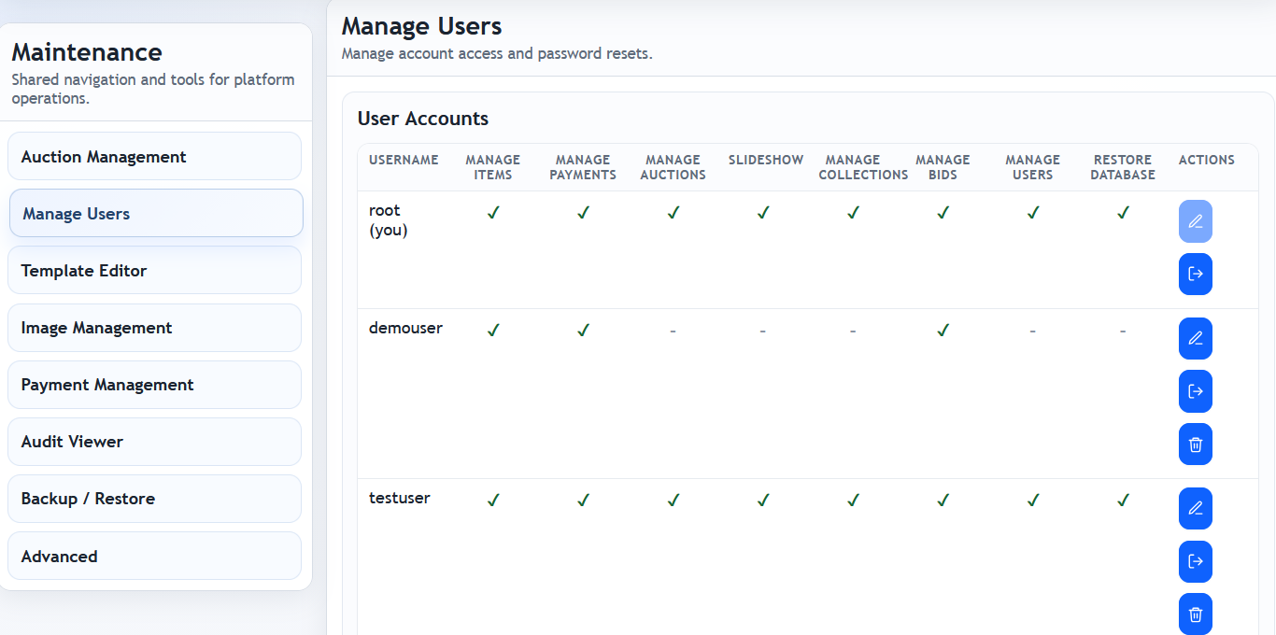Click the MANAGE PAYMENTS column header
Image resolution: width=1276 pixels, height=635 pixels.
(583, 167)
